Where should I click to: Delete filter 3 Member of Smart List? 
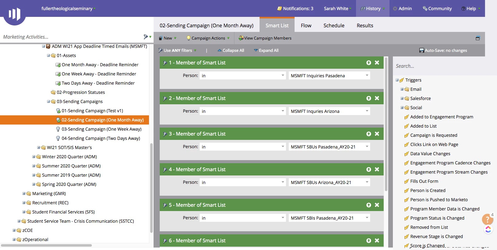coord(377,134)
